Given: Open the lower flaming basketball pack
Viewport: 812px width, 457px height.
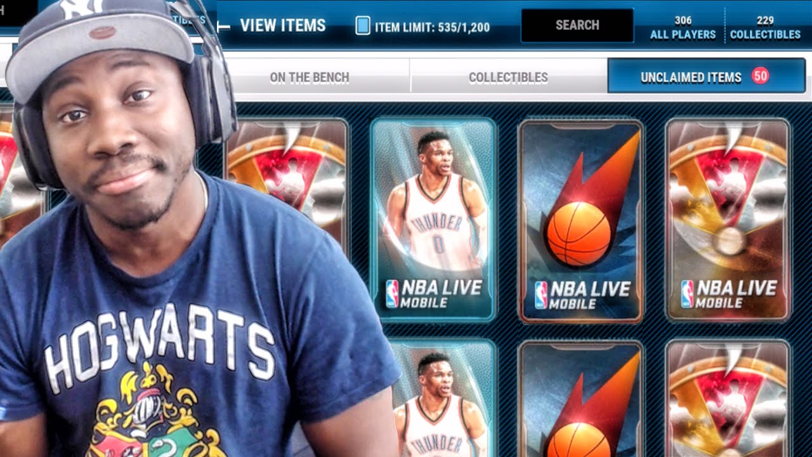Looking at the screenshot, I should 580,399.
